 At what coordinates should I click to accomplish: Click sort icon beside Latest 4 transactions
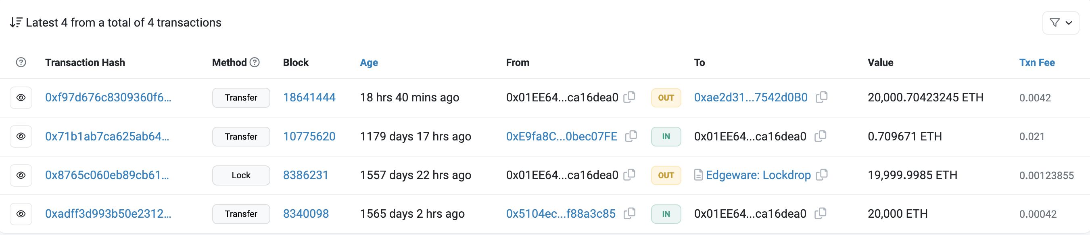point(16,23)
